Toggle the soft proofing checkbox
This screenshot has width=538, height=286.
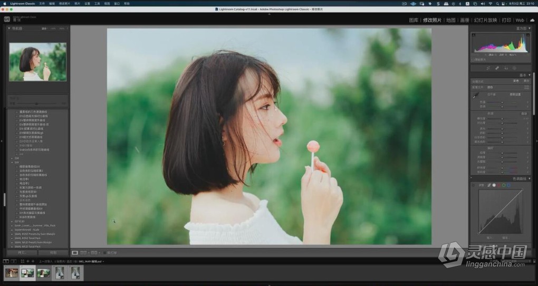point(104,253)
